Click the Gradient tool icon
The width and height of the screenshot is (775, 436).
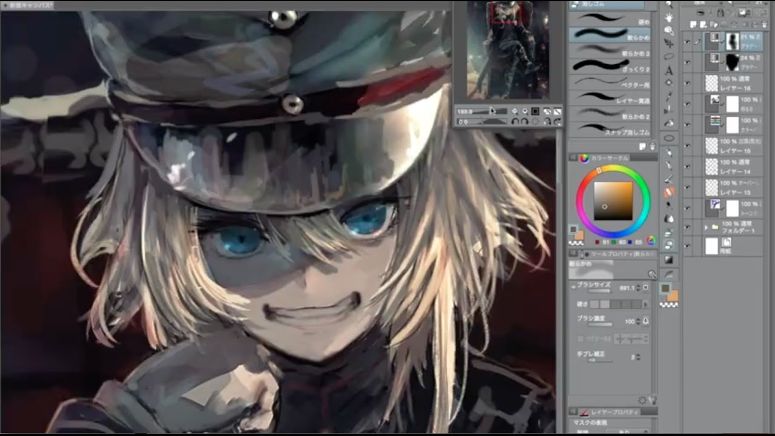(x=669, y=259)
